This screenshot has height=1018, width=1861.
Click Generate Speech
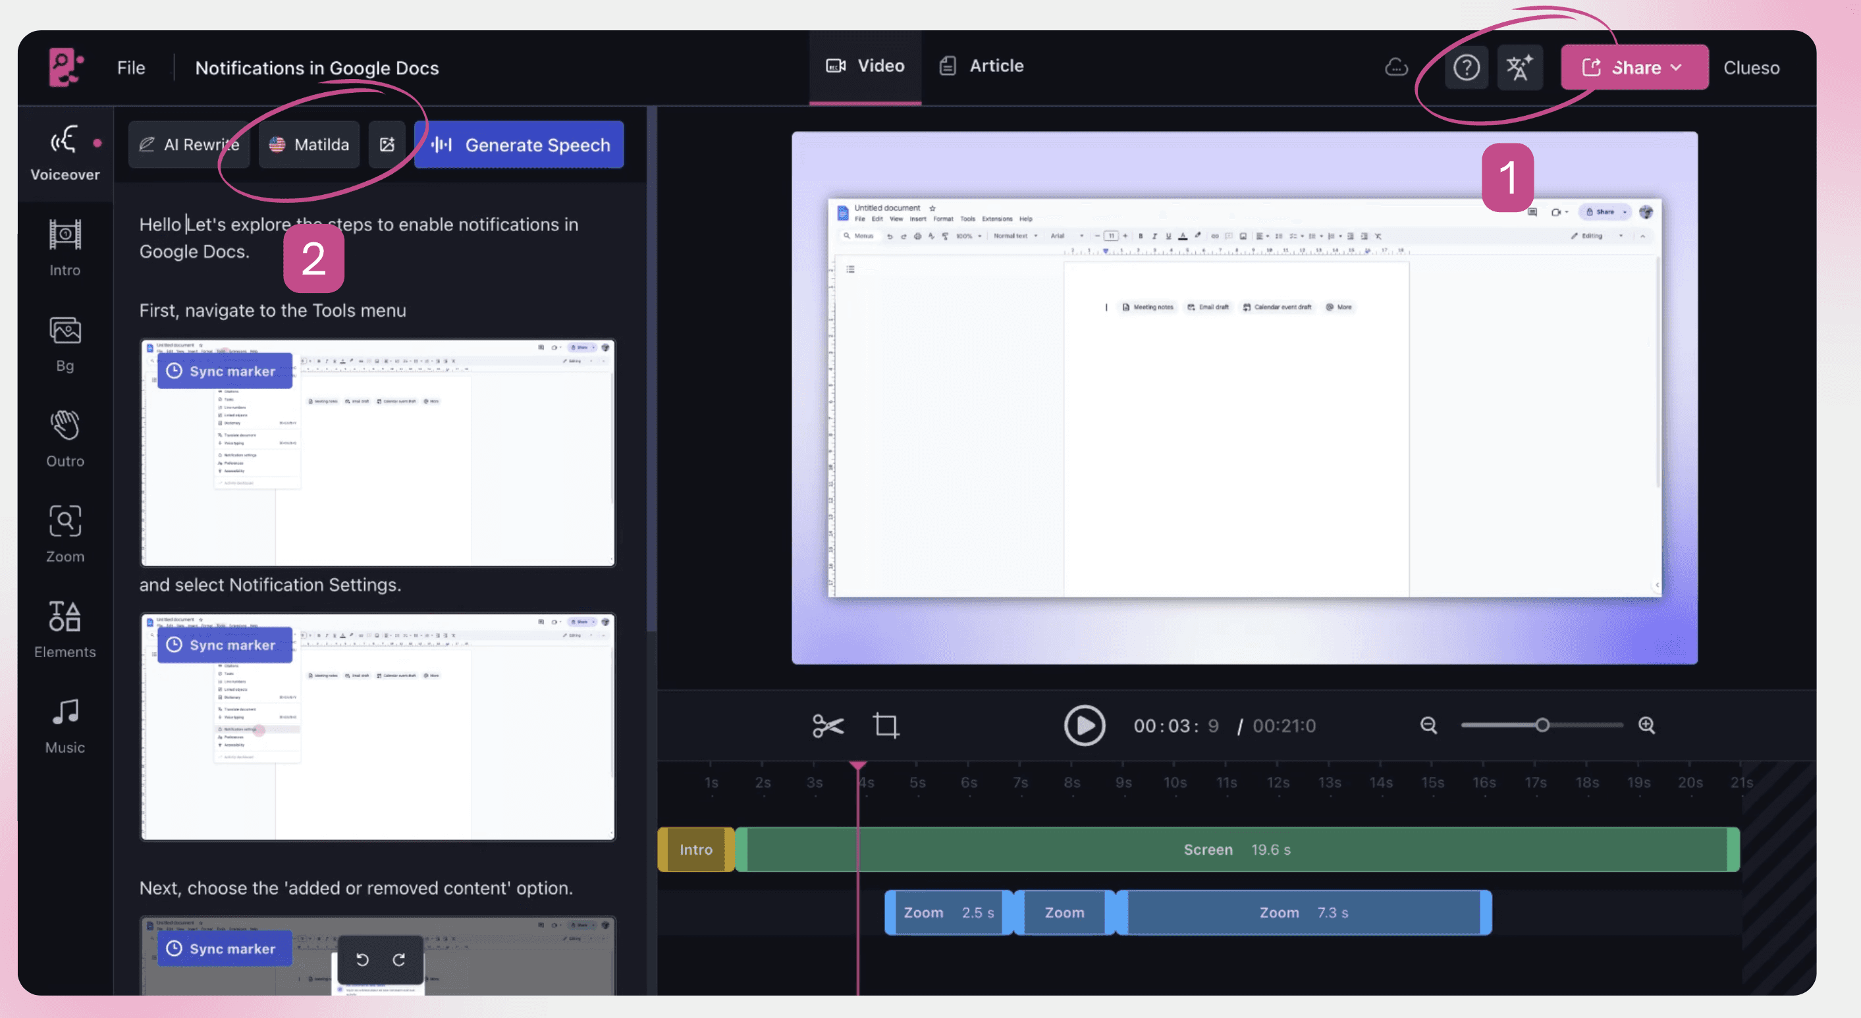tap(520, 144)
